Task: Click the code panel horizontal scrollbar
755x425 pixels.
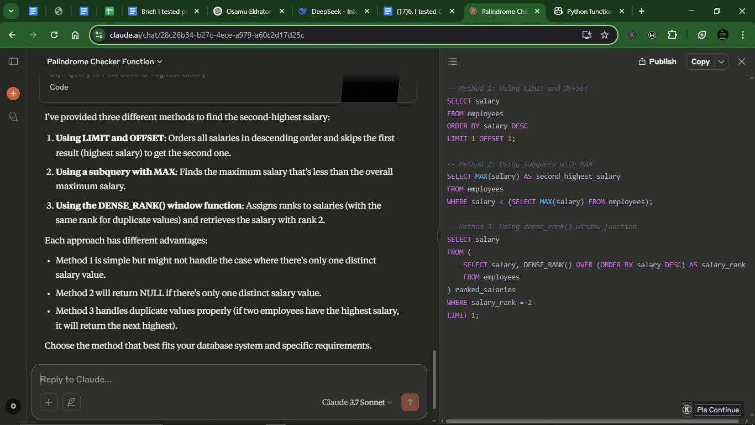Action: point(593,421)
